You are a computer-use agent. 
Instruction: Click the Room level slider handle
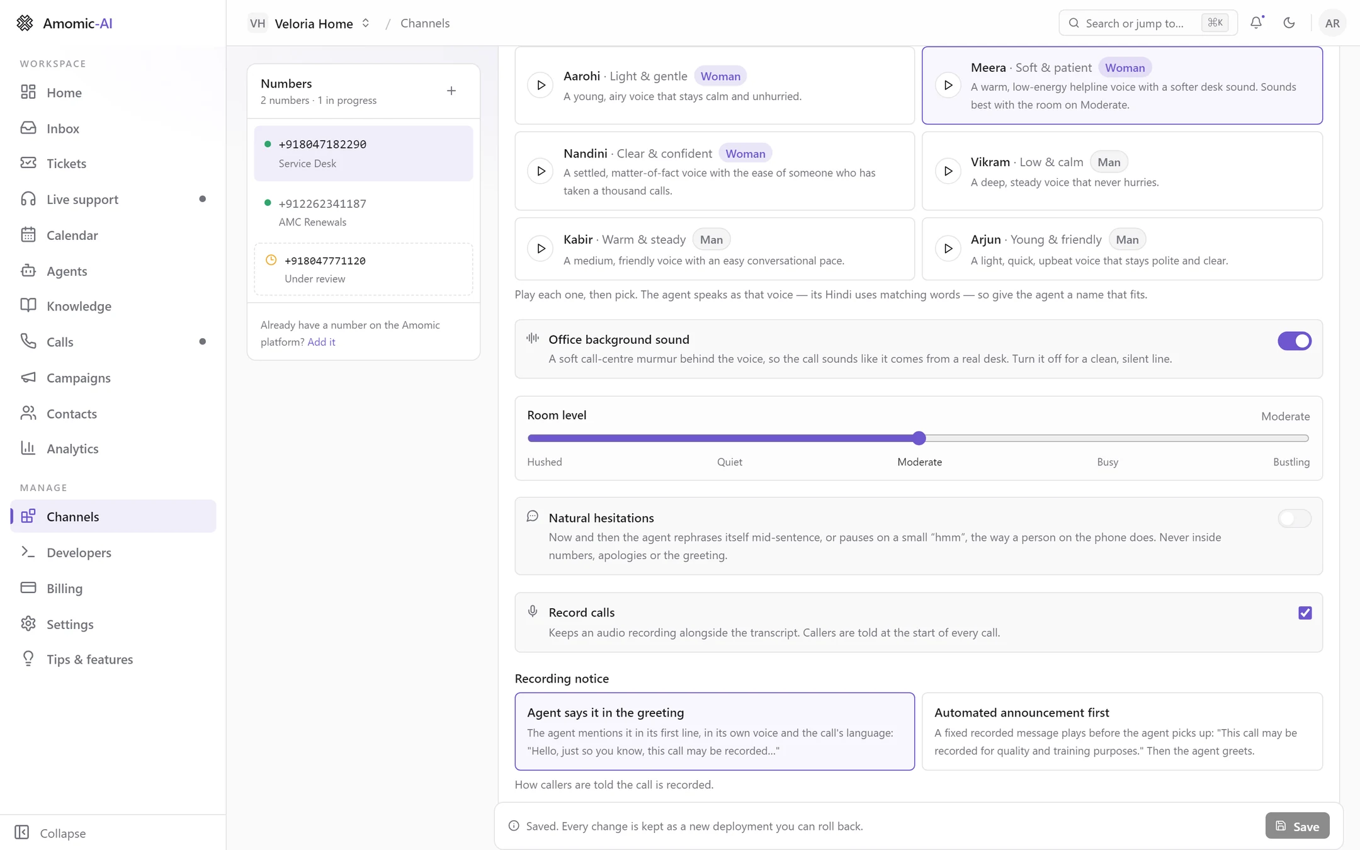tap(919, 439)
